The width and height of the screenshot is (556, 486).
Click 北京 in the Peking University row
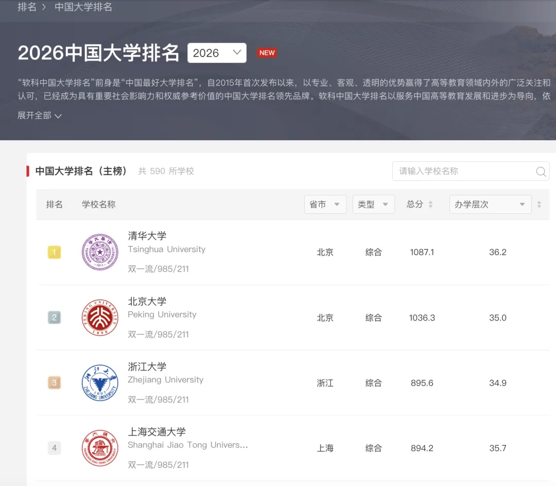[325, 317]
